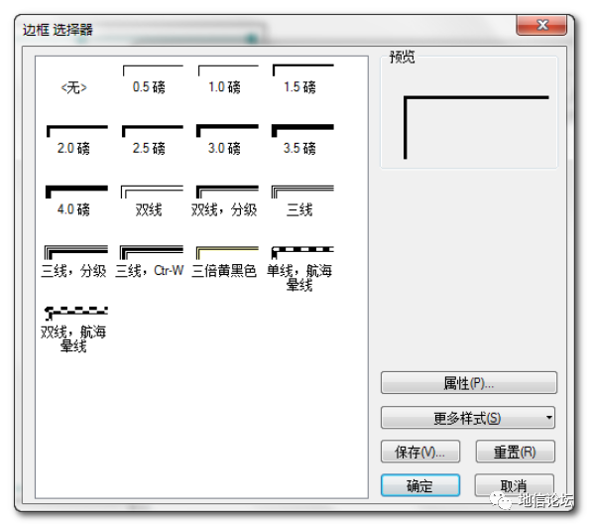
Task: Confirm with the 确定 button
Action: pos(420,485)
